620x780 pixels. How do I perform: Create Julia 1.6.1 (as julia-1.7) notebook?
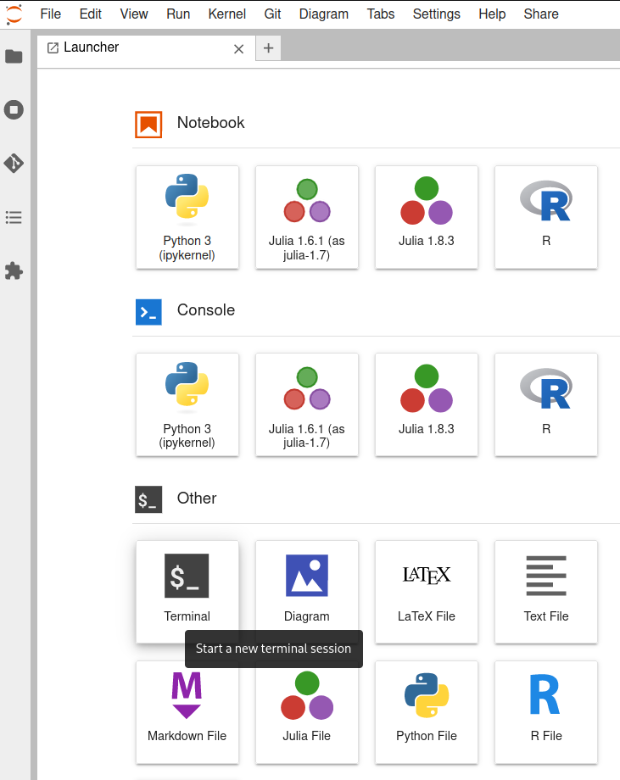click(x=306, y=217)
